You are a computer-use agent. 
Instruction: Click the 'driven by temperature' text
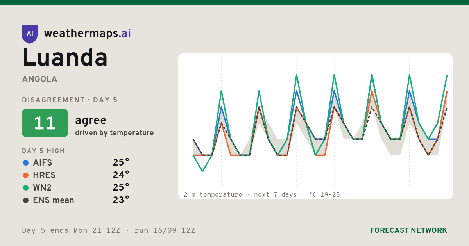(115, 133)
